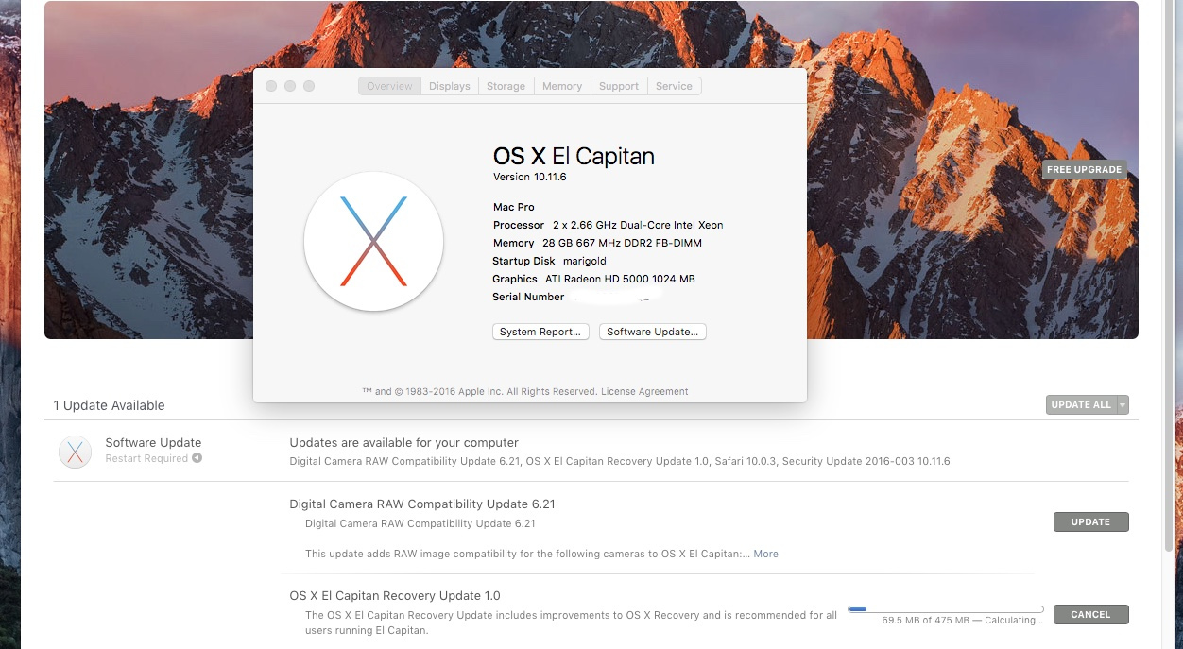Click the 'Version 10.11.6' text
This screenshot has height=649, width=1183.
point(529,177)
